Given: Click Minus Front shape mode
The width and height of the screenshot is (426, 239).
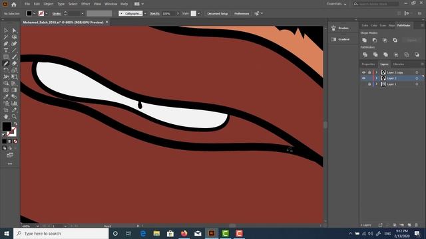Looking at the screenshot, I should 375,40.
